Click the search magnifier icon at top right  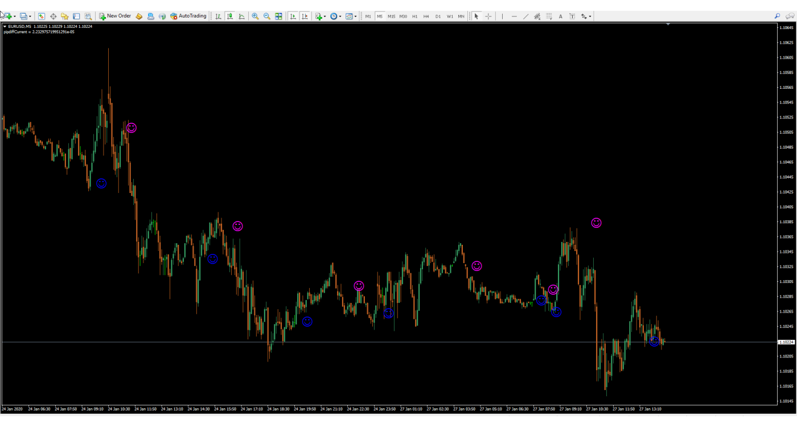pyautogui.click(x=777, y=17)
